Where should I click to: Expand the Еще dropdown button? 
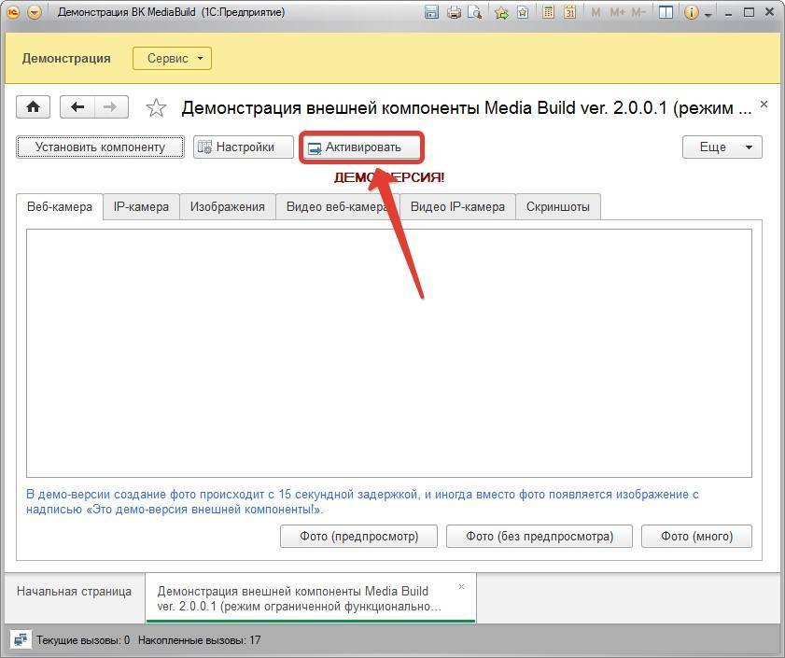722,147
